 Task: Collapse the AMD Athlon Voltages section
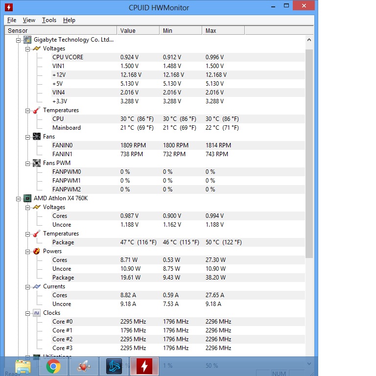27,208
